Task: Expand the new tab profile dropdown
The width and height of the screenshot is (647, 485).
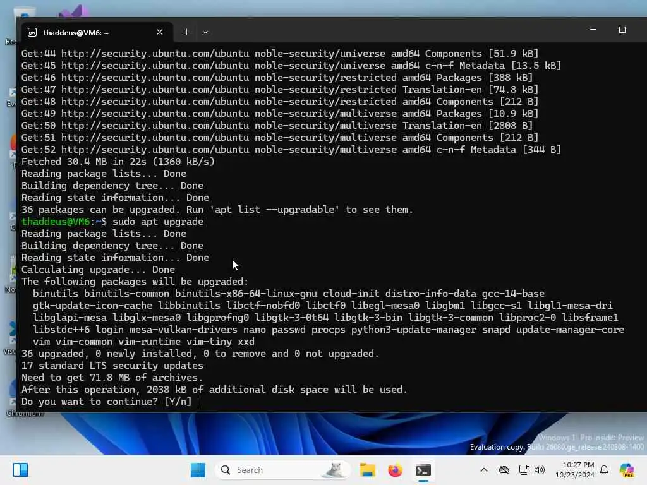Action: [205, 32]
